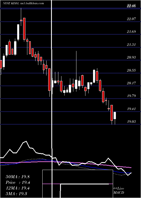Click the candle with long wick reaching 21.2
This screenshot has height=198, width=141.
pos(76,84)
